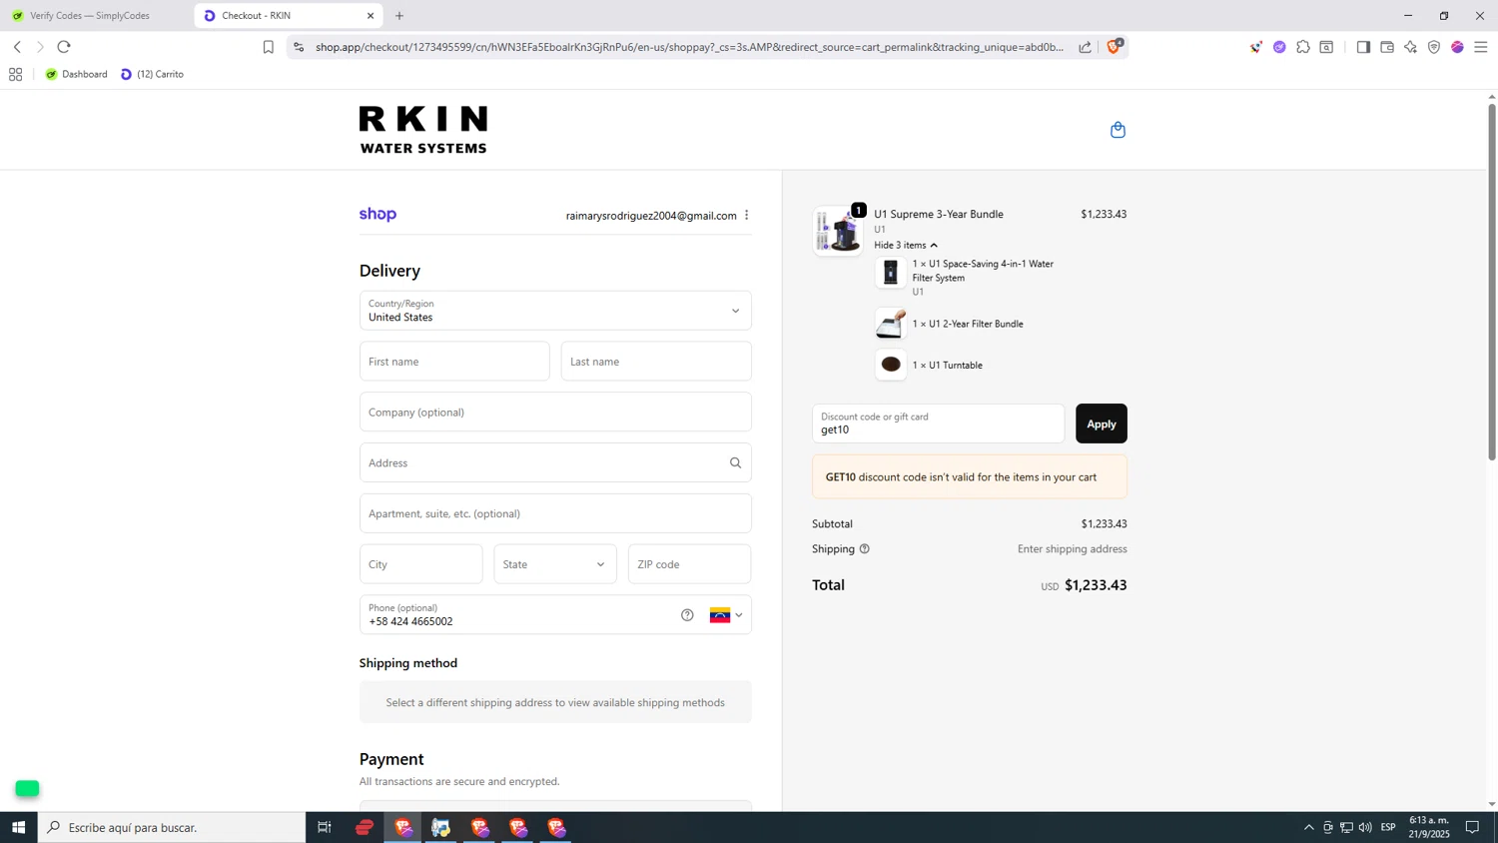Focus the Last name field

pyautogui.click(x=656, y=362)
